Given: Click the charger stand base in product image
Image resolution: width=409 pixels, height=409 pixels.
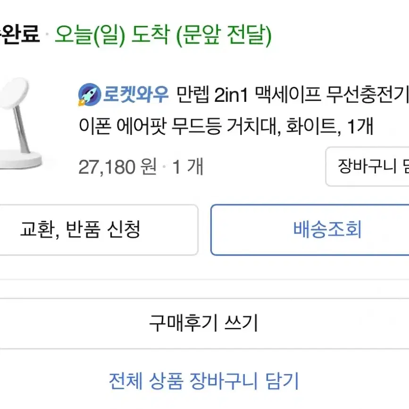Looking at the screenshot, I should [19, 159].
